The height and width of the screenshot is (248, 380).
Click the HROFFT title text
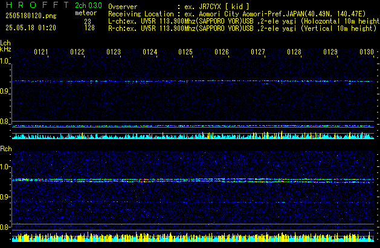pos(37,5)
